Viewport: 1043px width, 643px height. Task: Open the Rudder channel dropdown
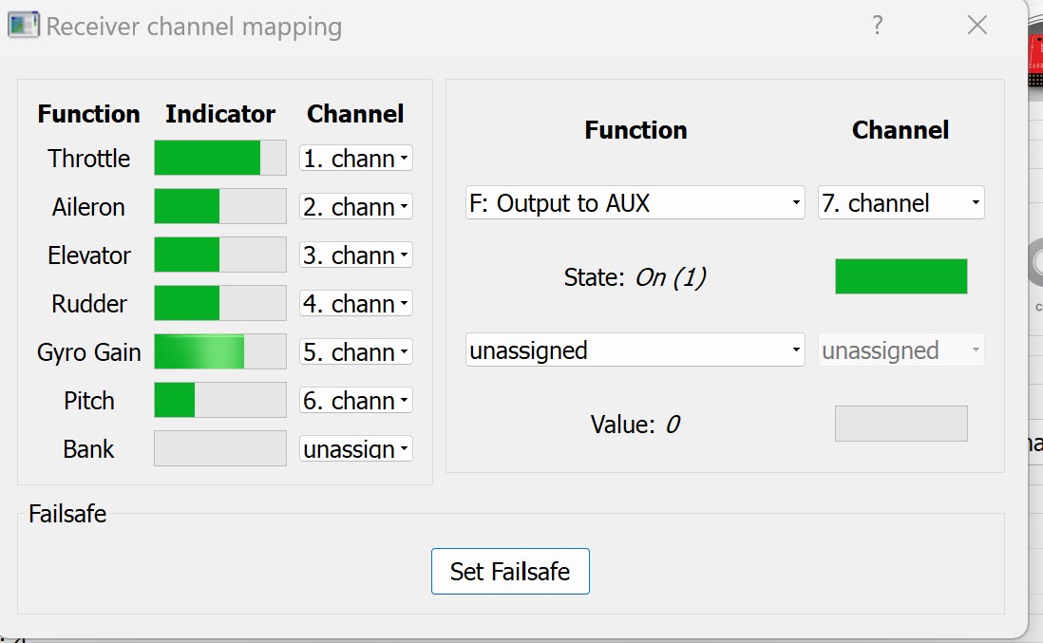click(x=356, y=304)
